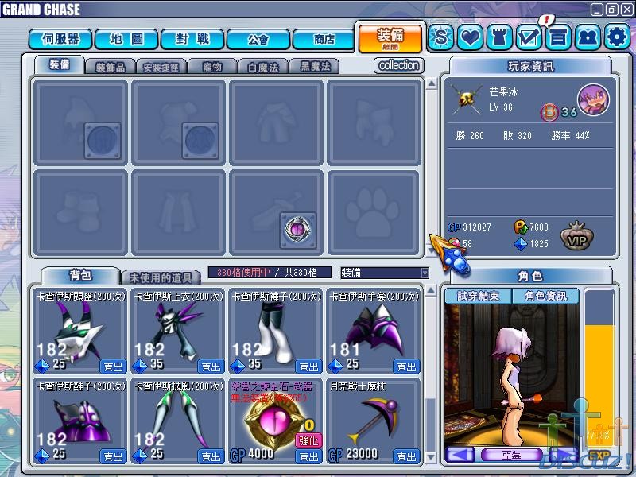Open the 公會 guild menu
Viewport: 636px width, 477px height.
point(258,39)
